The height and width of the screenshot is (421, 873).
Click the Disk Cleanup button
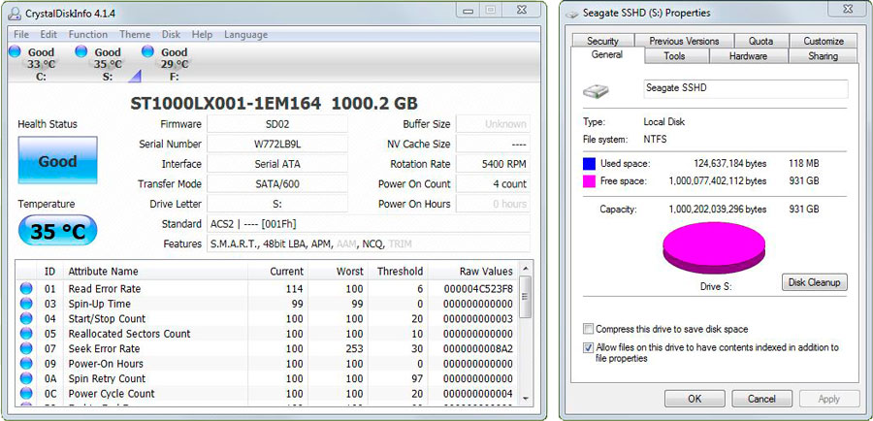pyautogui.click(x=815, y=282)
